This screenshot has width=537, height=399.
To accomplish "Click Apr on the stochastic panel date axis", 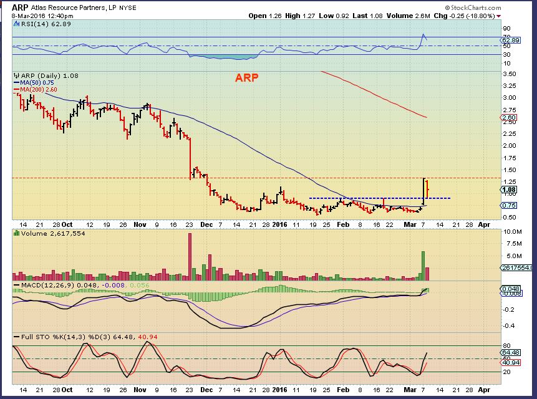I will click(x=484, y=390).
